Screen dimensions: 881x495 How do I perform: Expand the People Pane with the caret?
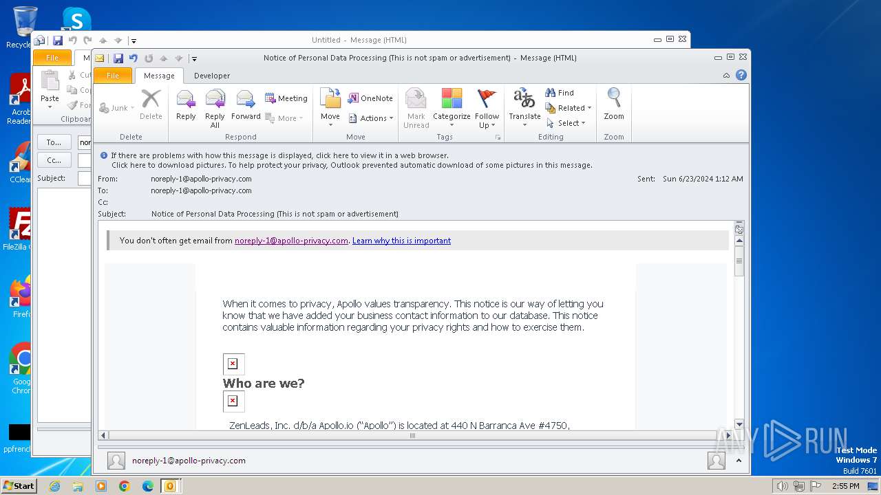[739, 461]
